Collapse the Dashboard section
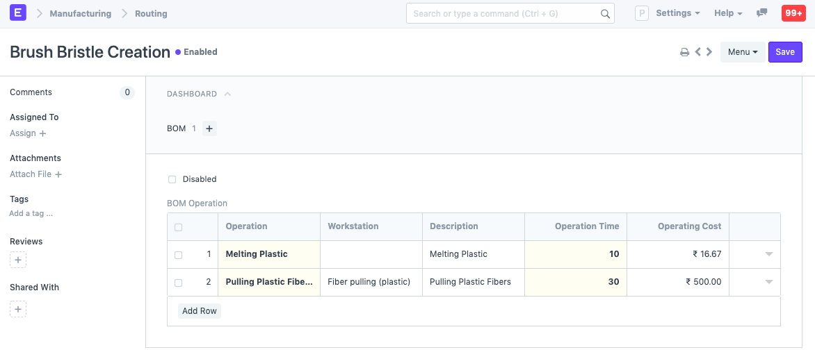815x350 pixels. (x=227, y=94)
